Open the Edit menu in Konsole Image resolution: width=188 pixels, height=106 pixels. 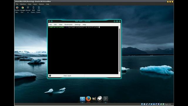(x=55, y=24)
